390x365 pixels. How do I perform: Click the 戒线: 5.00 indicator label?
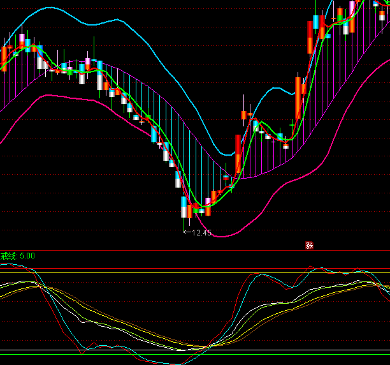18,256
